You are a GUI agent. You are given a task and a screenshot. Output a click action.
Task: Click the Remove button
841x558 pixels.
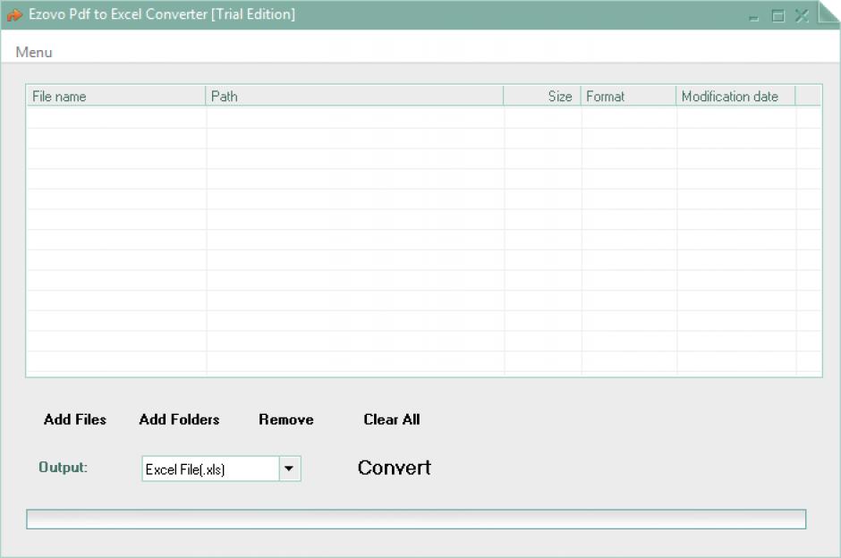coord(286,419)
